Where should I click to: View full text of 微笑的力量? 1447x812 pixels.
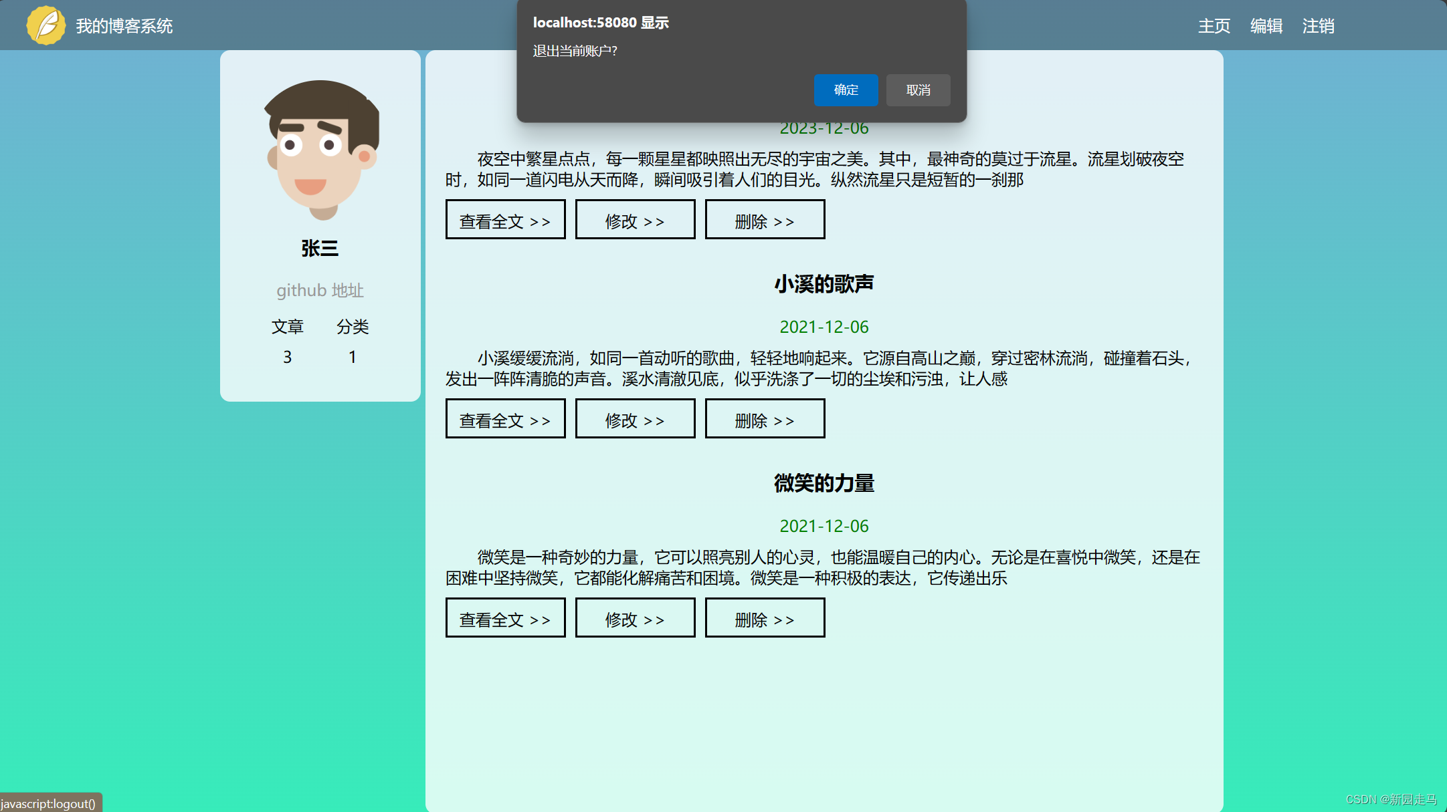[505, 618]
